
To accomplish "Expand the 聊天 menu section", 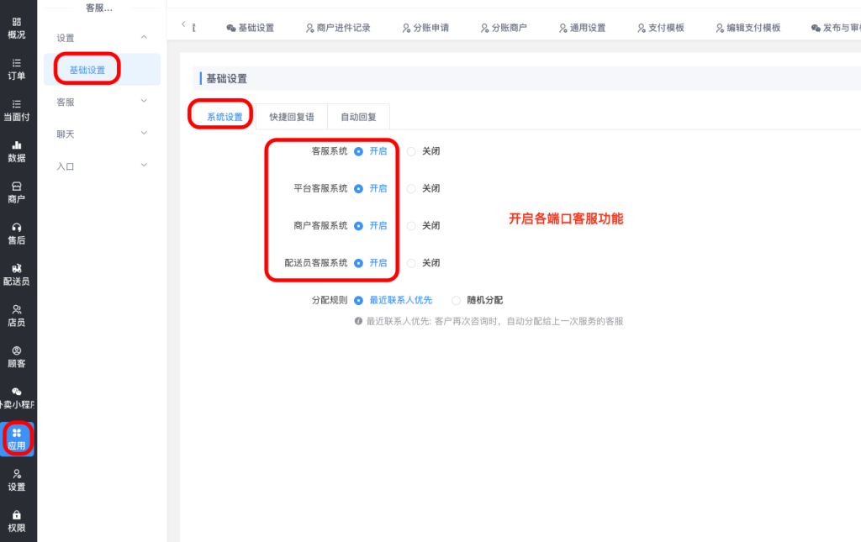I will coord(101,134).
